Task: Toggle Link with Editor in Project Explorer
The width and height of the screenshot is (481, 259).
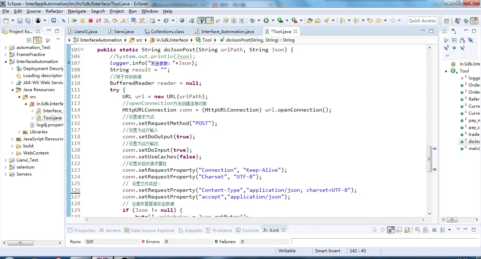Action: click(x=37, y=40)
